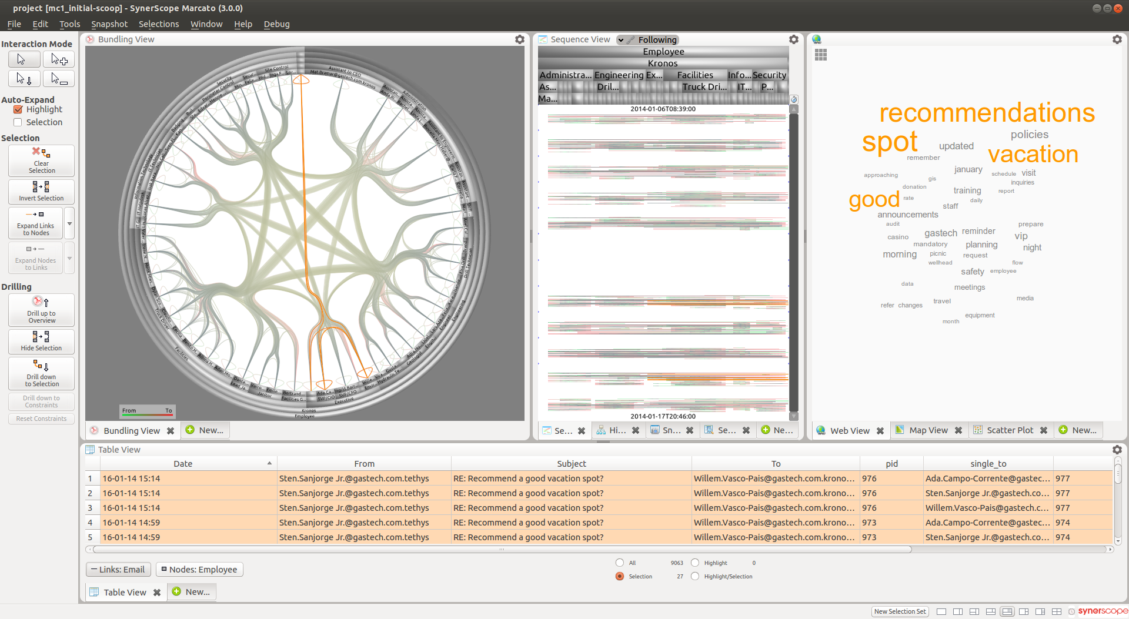Click the Invert Selection button

pyautogui.click(x=41, y=192)
